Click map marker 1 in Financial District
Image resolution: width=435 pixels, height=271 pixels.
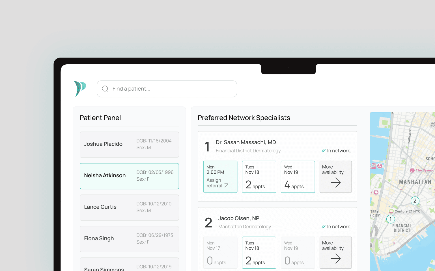coord(391,219)
